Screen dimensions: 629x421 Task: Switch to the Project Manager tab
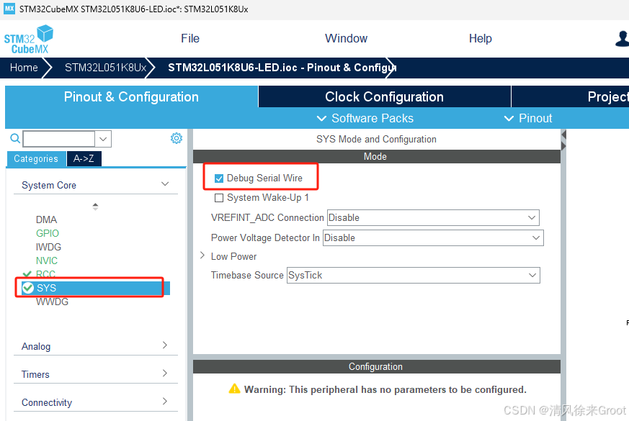pyautogui.click(x=571, y=96)
